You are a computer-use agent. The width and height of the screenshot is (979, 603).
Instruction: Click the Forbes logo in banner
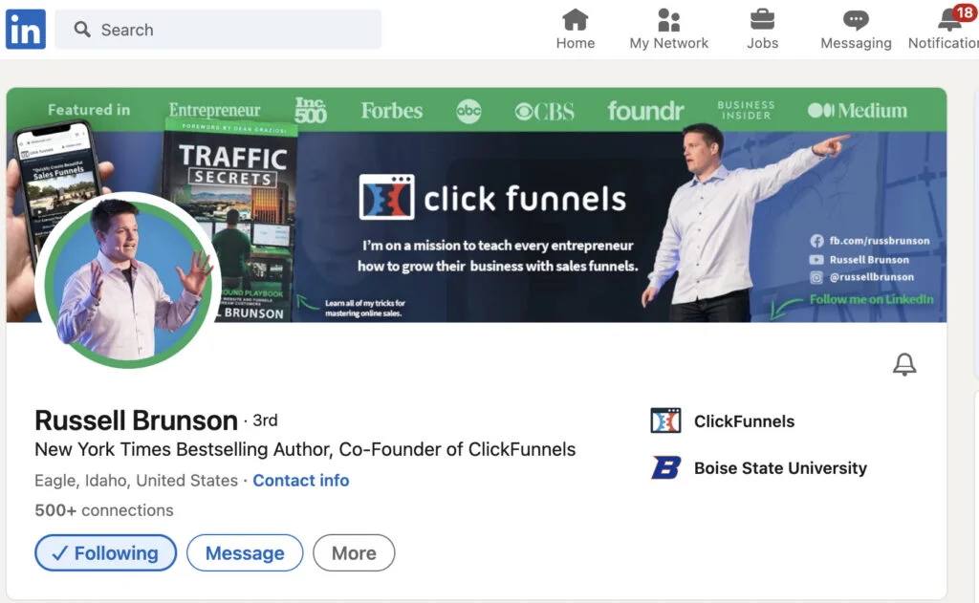click(391, 111)
